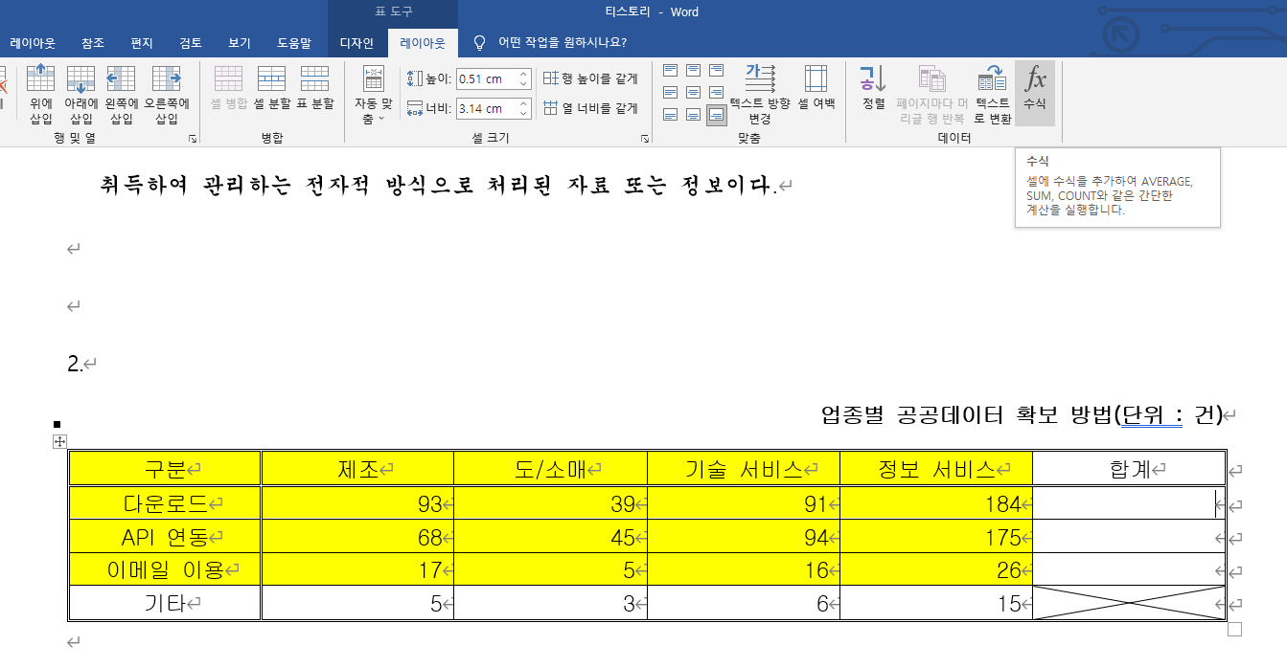This screenshot has height=668, width=1287.
Task: Click the lightbulb icon beside the search box
Action: coord(480,42)
